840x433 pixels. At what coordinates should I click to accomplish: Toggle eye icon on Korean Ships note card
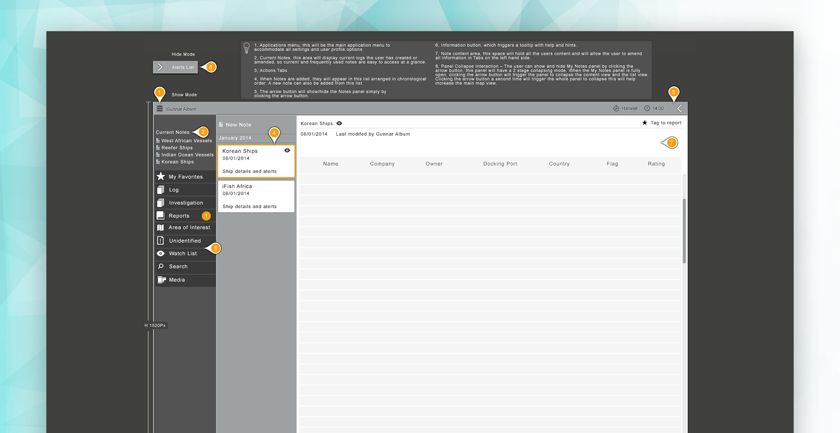tap(287, 151)
